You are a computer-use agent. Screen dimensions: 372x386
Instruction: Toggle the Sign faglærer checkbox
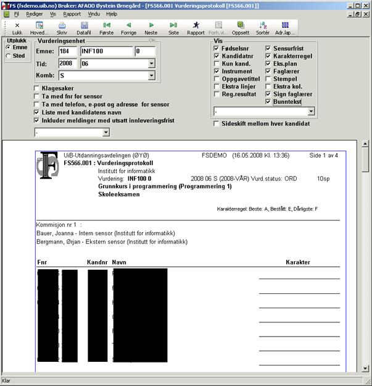coord(268,94)
